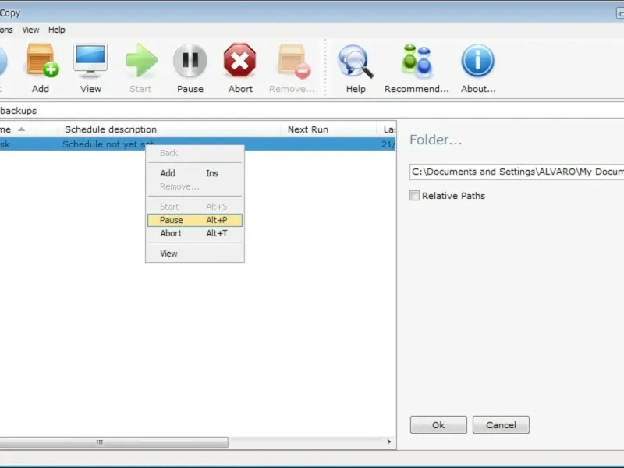Open the View monitor toolbar icon
This screenshot has height=468, width=624.
point(90,68)
